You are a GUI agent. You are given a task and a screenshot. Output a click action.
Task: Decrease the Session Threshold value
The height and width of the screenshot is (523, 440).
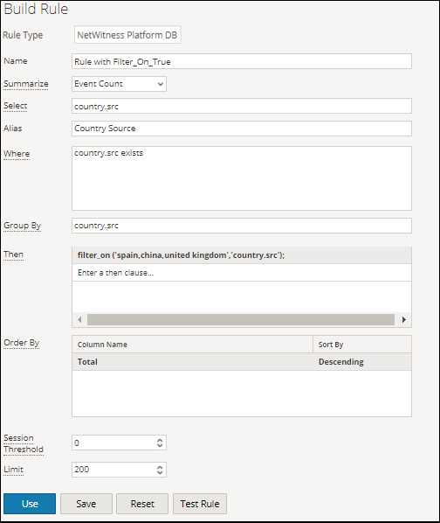click(x=160, y=446)
